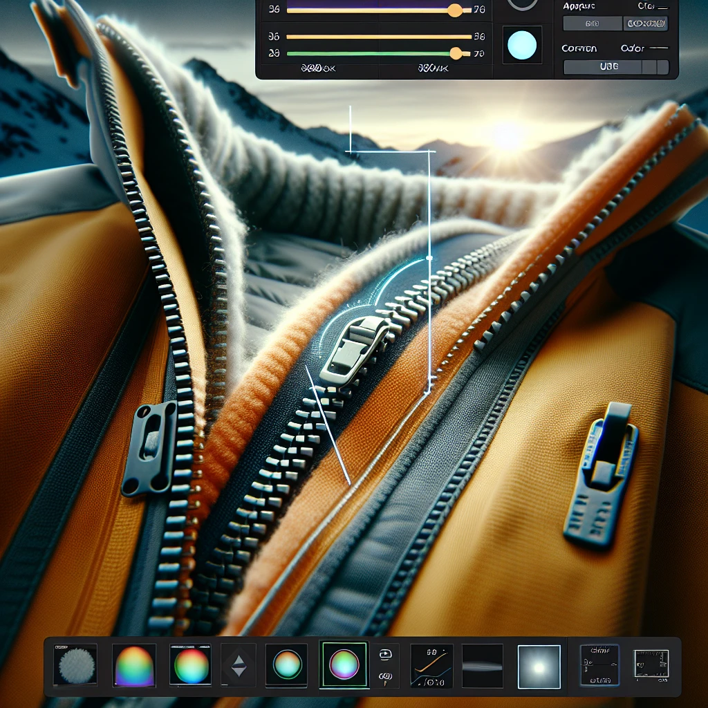
Task: Click the Odor label in the top panel
Action: [632, 48]
